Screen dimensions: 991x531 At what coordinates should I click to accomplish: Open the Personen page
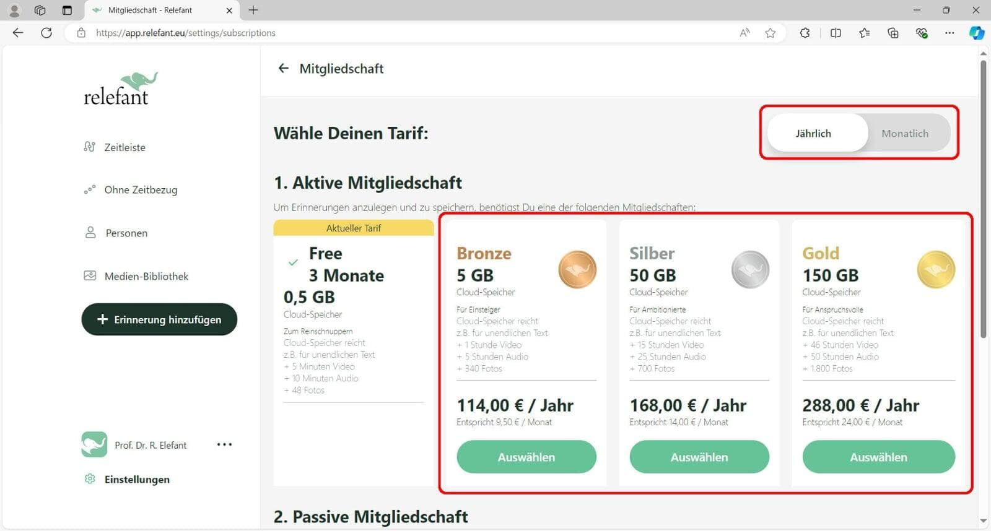[x=116, y=233]
